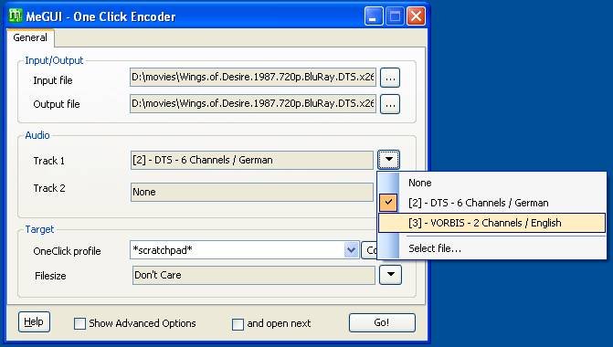
Task: Close the One Click Encoder window
Action: [416, 16]
